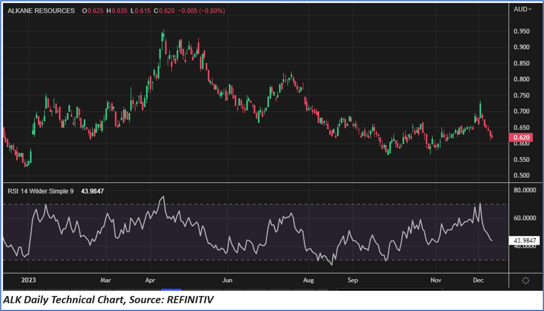Viewport: 544px width, 311px height.
Task: Click the 43.9847 RSI axis value tag
Action: tap(524, 241)
